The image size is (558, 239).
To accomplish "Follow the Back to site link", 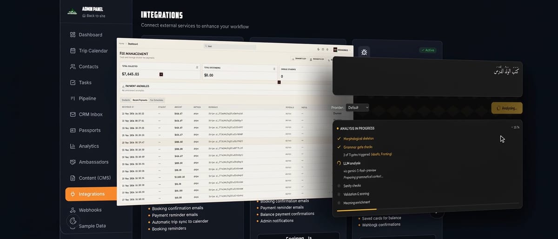I will (93, 16).
